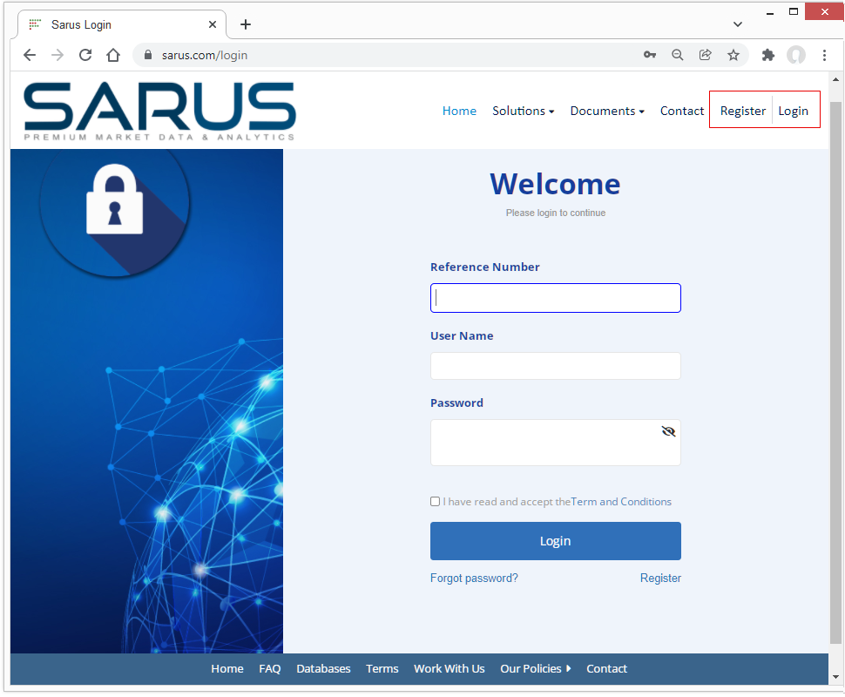Screen dimensions: 845x697
Task: Go to browser home page icon
Action: pos(113,55)
